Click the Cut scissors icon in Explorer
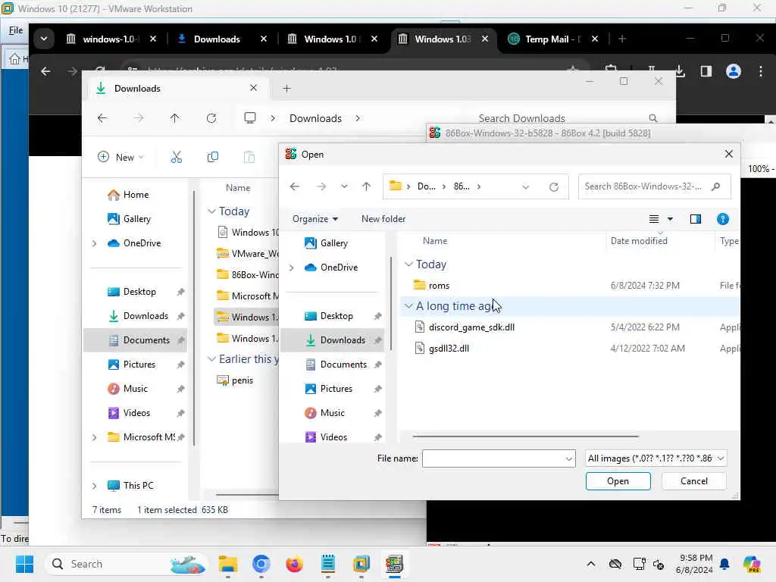Screen dimensions: 776x582 pos(176,157)
